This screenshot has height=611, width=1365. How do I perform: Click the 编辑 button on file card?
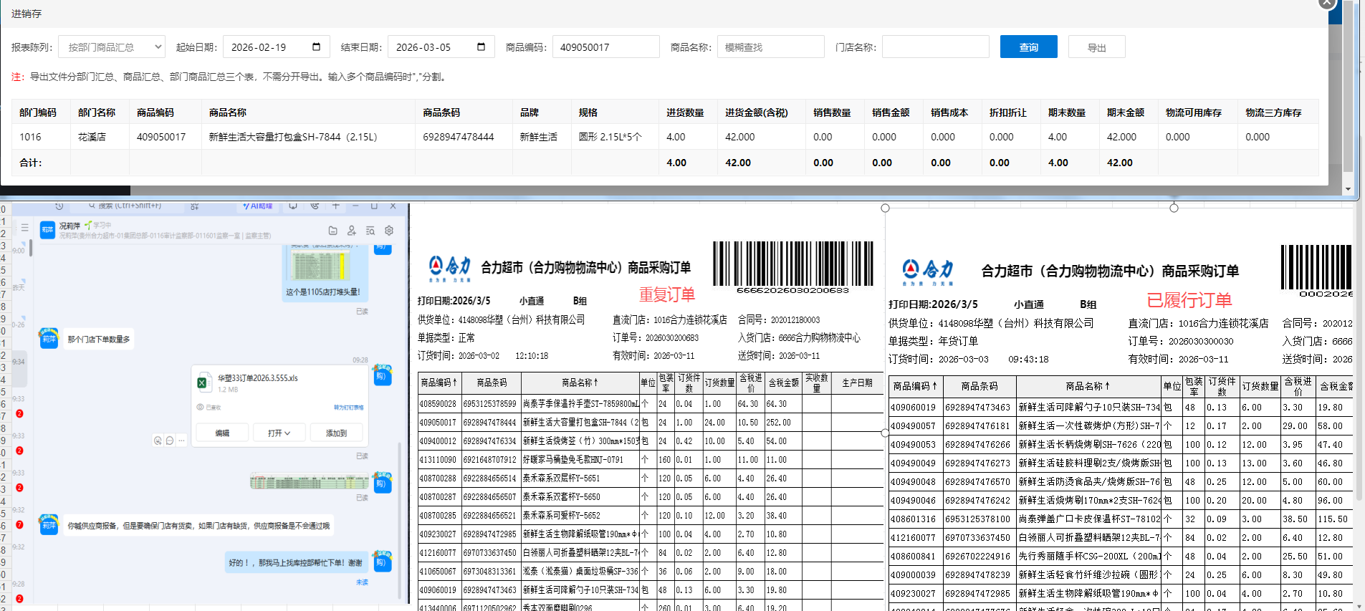222,433
